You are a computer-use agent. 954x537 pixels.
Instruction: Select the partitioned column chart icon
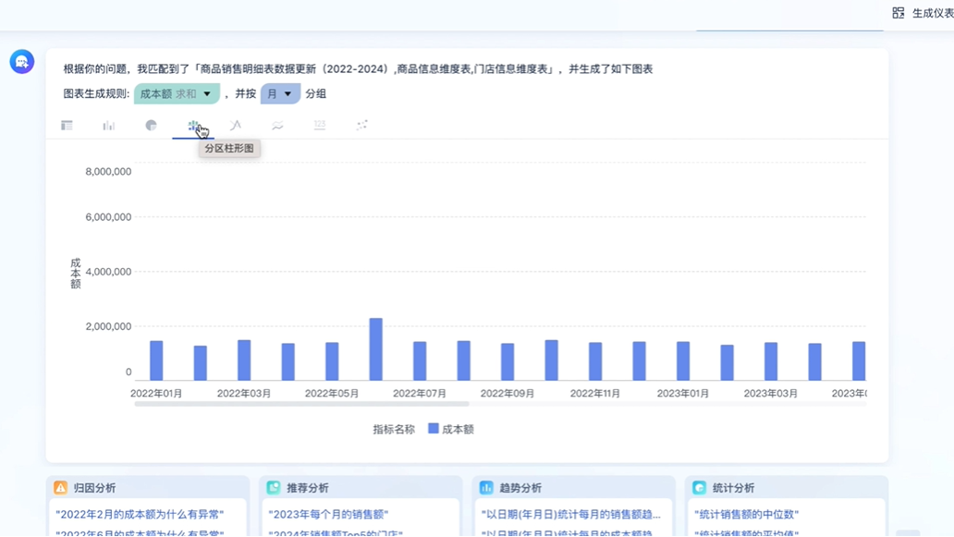pos(193,126)
